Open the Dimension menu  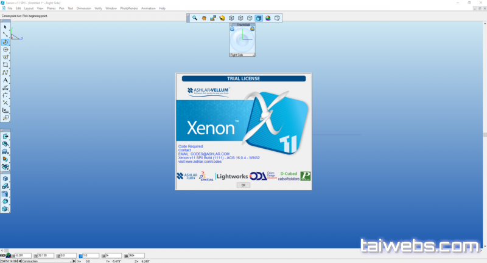pos(84,9)
